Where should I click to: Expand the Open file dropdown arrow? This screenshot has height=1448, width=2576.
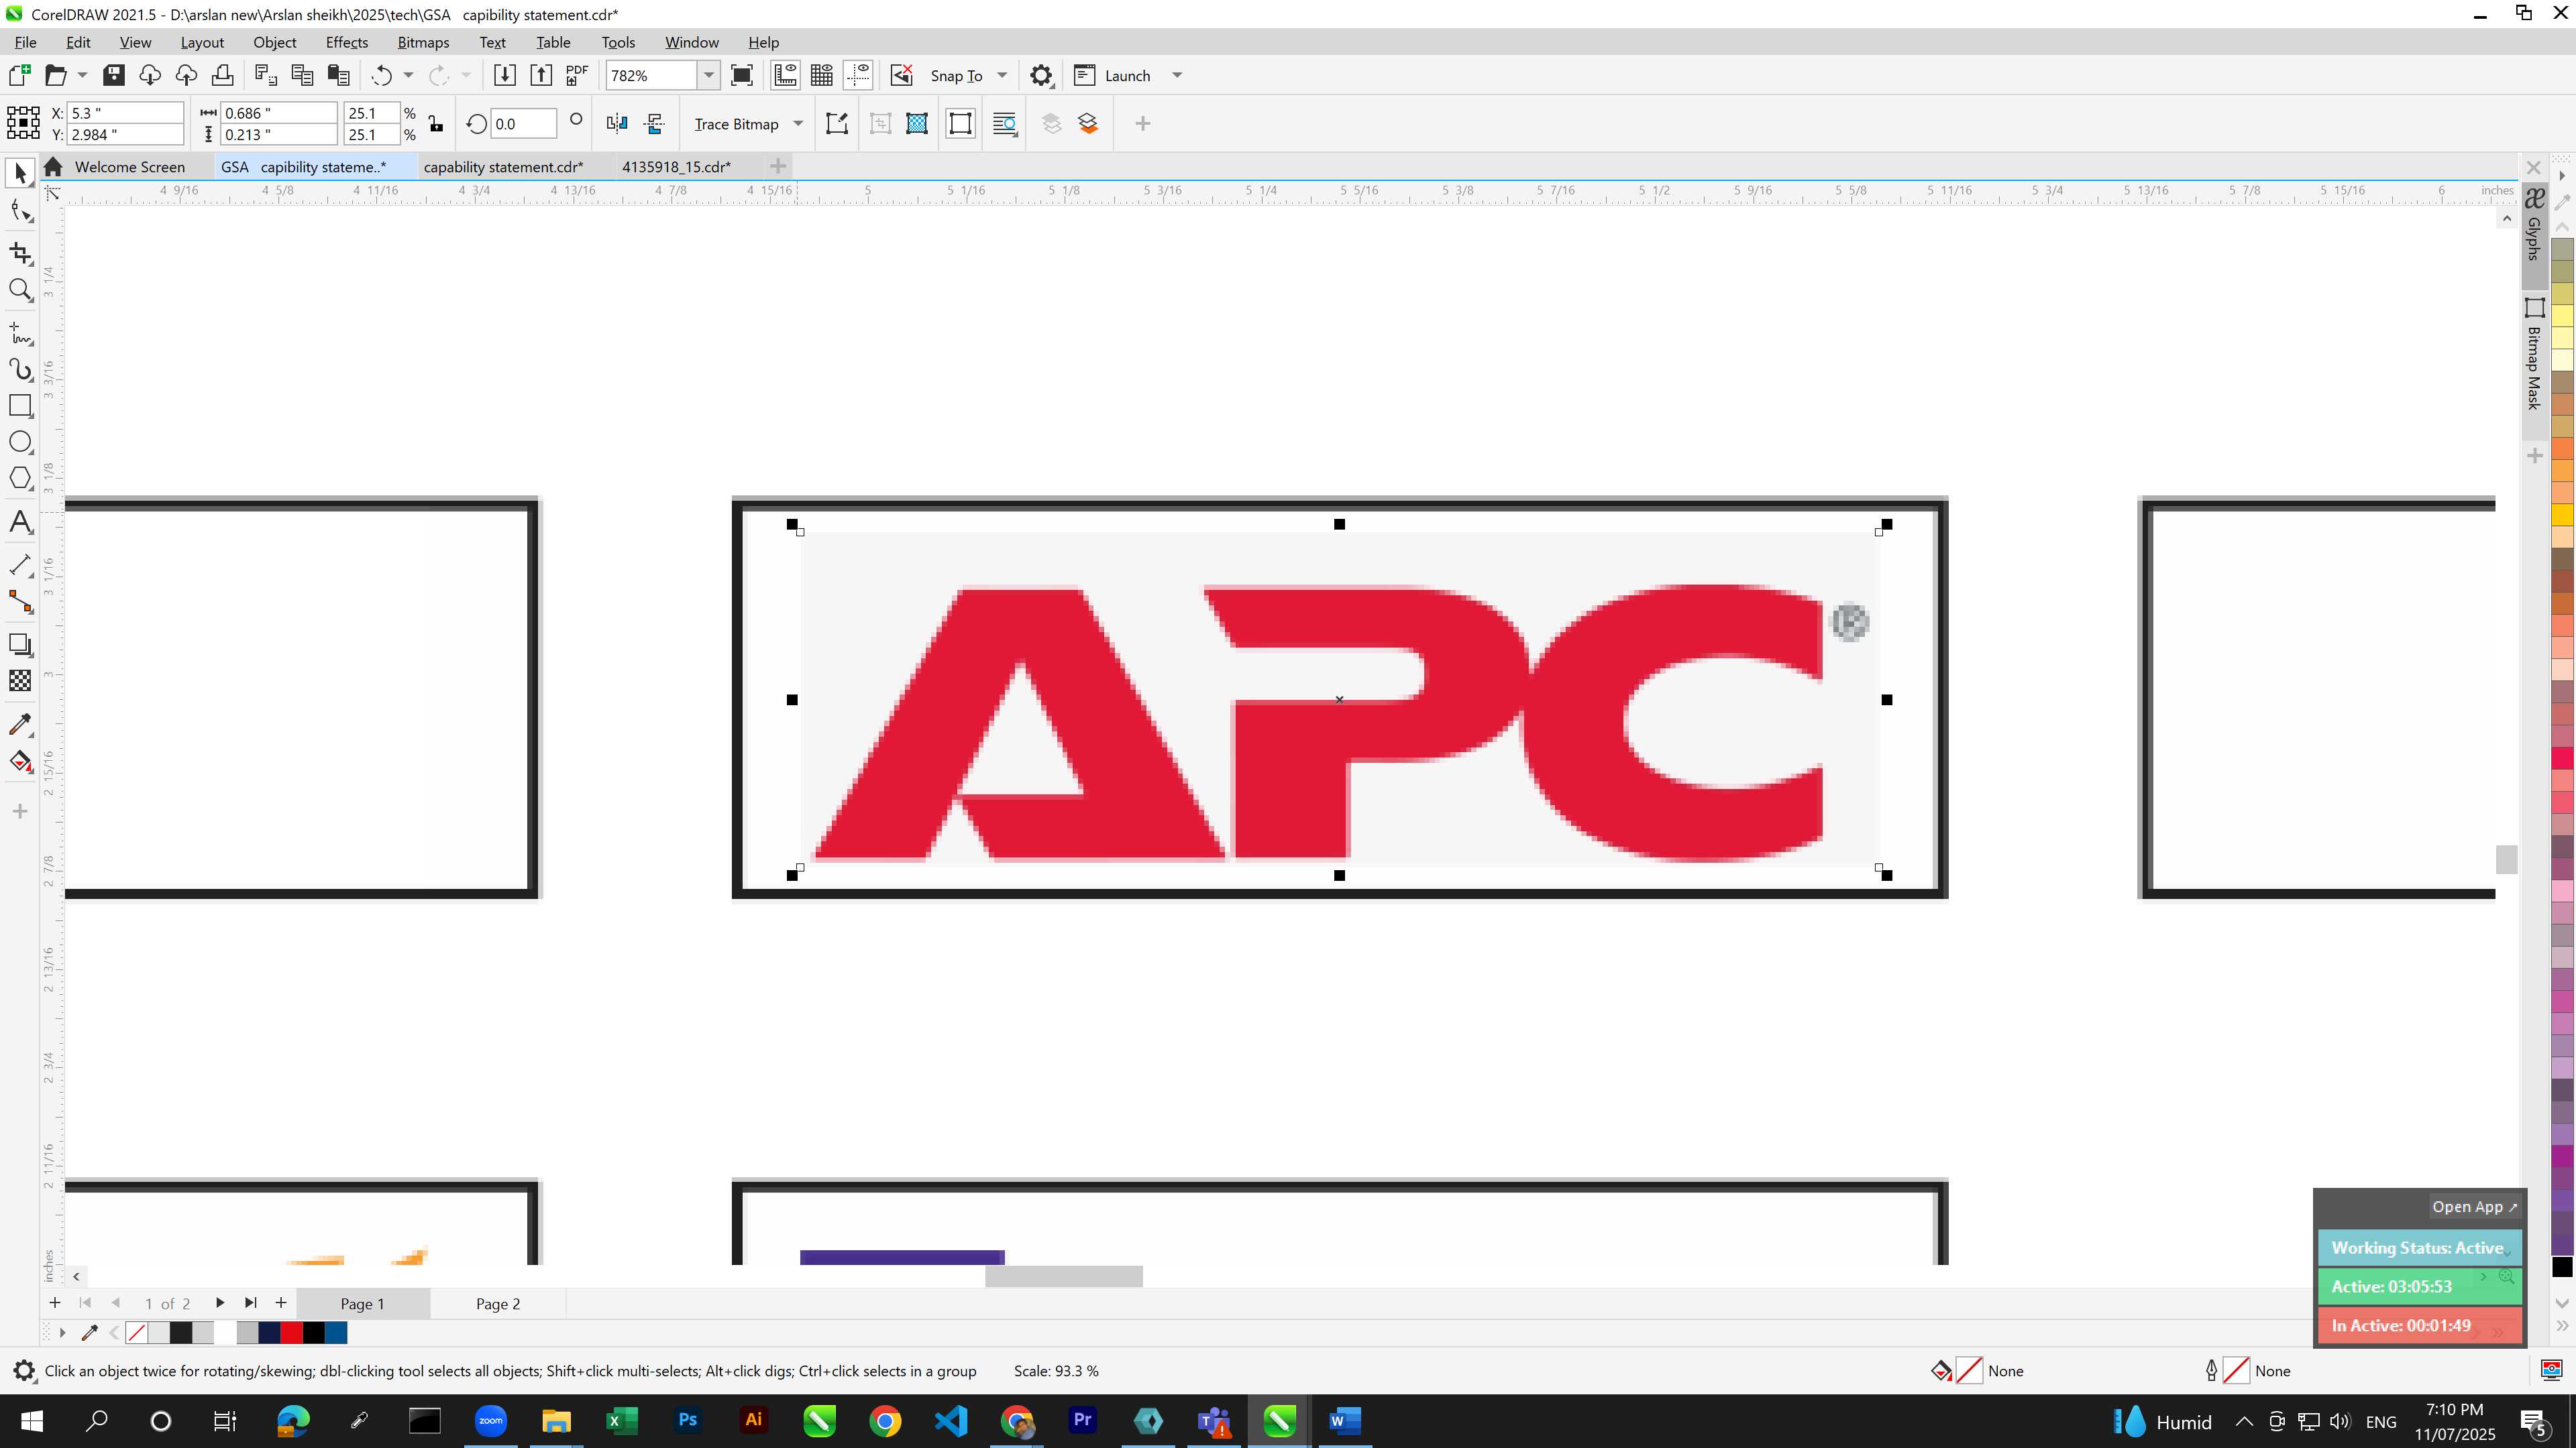point(82,76)
